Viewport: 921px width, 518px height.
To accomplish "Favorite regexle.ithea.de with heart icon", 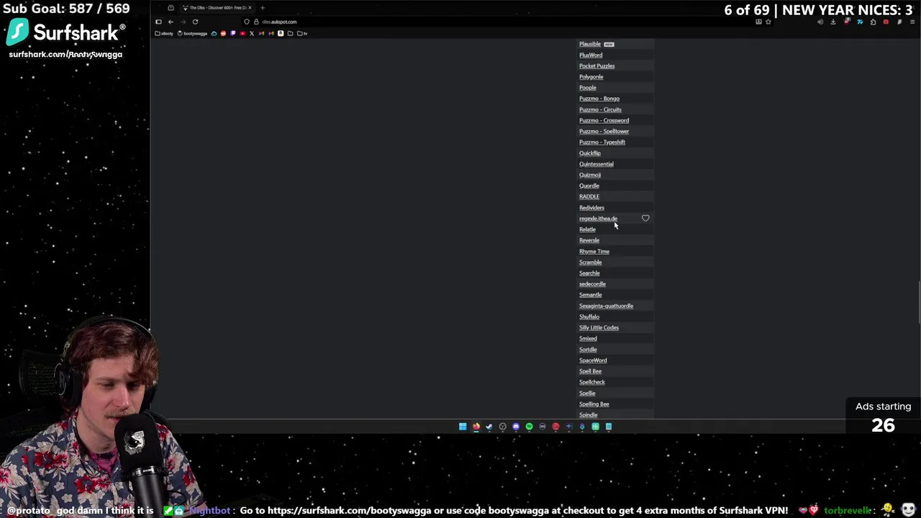I will 645,218.
